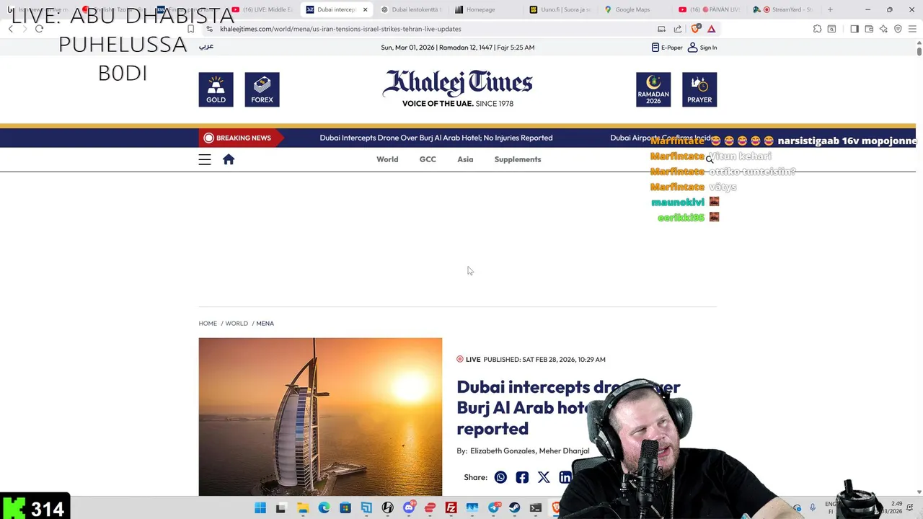
Task: Switch to the LIVE: Middle East YouTube tab
Action: [x=262, y=9]
